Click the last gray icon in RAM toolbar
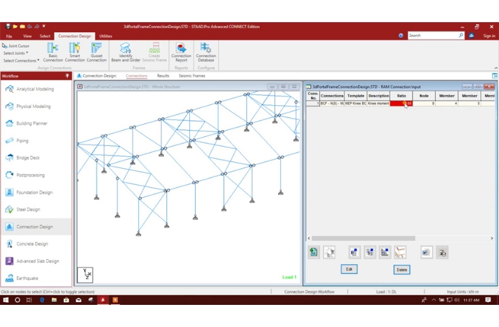The height and width of the screenshot is (327, 499). point(442,252)
